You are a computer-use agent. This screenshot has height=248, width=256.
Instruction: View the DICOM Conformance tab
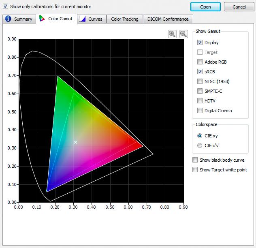tap(168, 19)
